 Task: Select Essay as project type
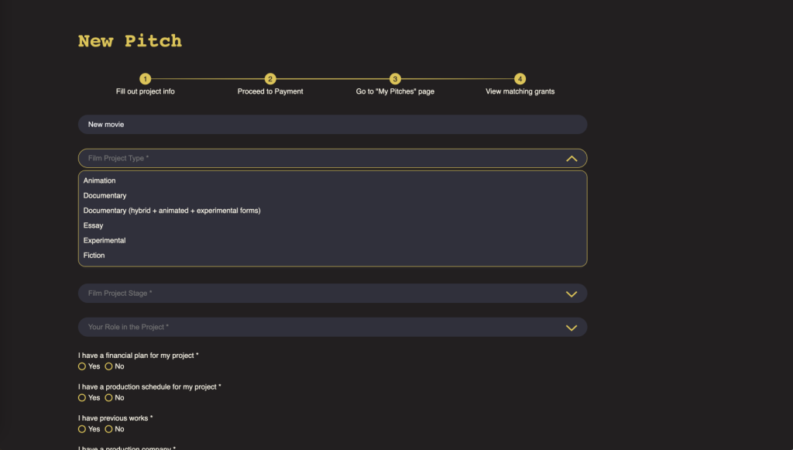(x=93, y=225)
